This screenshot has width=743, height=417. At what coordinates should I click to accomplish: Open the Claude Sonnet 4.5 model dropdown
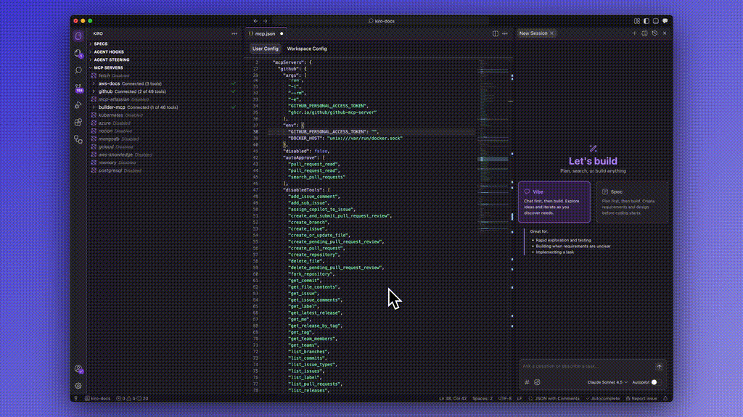(607, 382)
